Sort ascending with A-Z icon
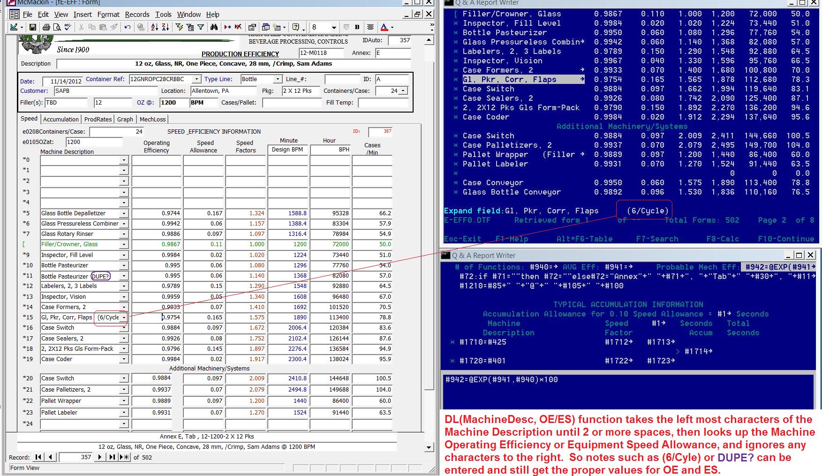The height and width of the screenshot is (476, 822). pos(154,27)
